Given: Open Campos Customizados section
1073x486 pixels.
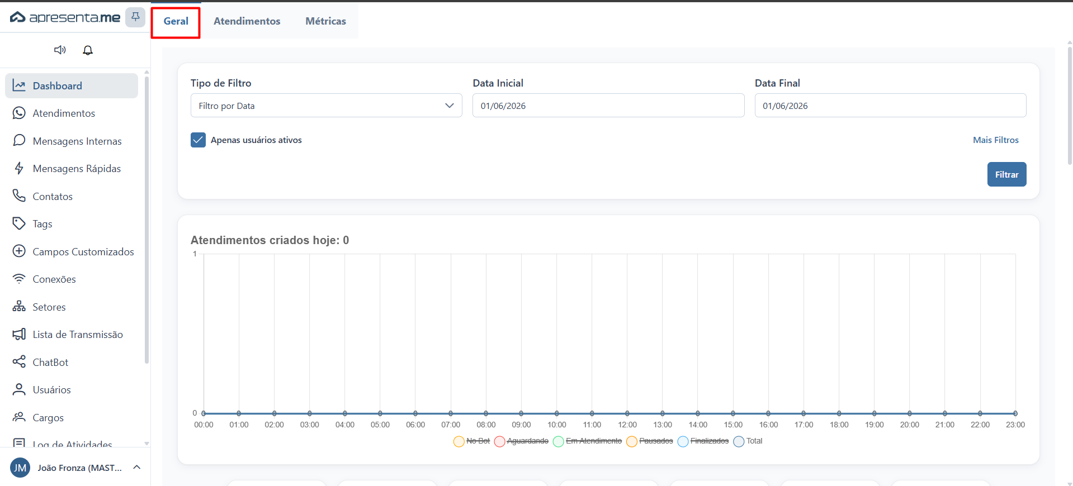Looking at the screenshot, I should 72,251.
